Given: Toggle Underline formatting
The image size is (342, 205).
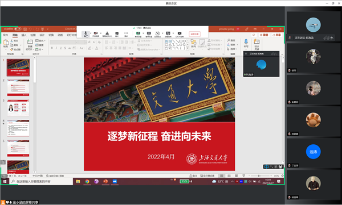Looking at the screenshot, I should pos(60,48).
